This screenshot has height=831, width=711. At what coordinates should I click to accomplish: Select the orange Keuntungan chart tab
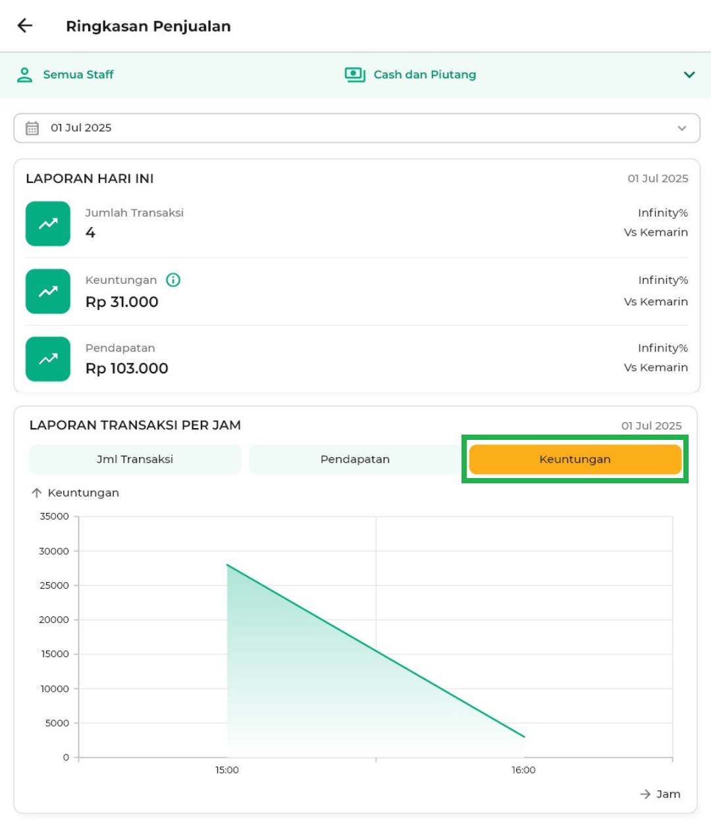(575, 459)
